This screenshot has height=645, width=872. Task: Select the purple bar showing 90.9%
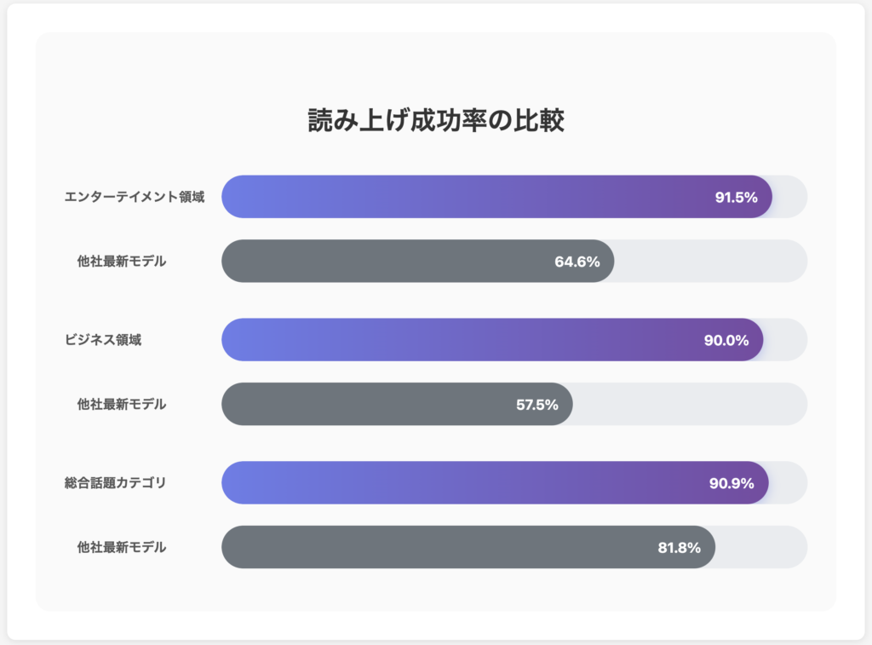coord(460,483)
